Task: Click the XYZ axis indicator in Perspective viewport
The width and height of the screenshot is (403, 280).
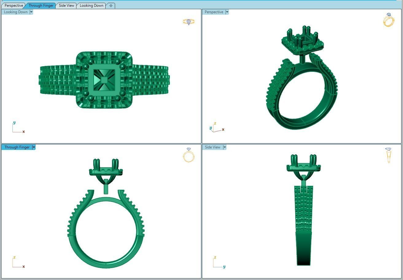Action: click(x=217, y=127)
